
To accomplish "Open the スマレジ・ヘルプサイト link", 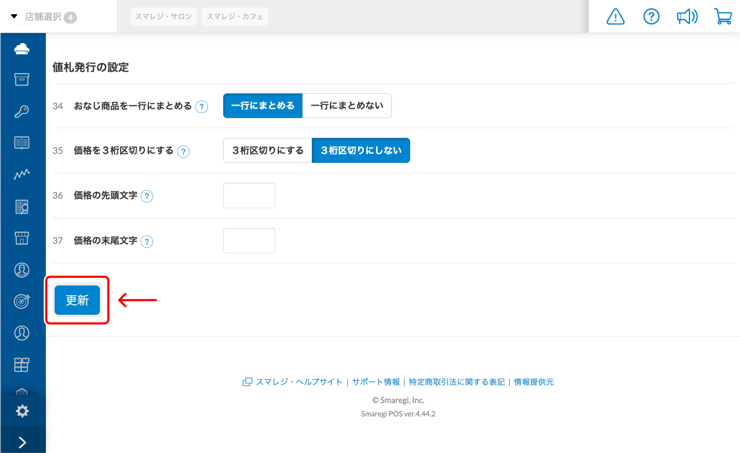I will point(299,382).
